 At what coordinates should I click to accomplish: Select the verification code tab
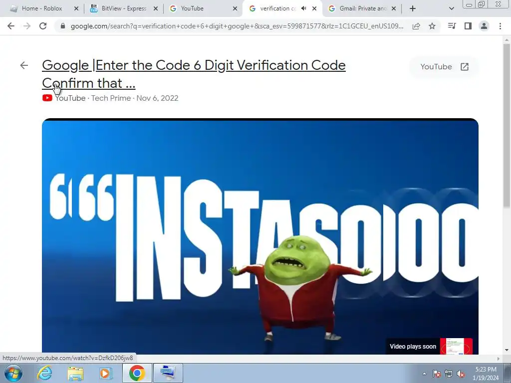277,8
